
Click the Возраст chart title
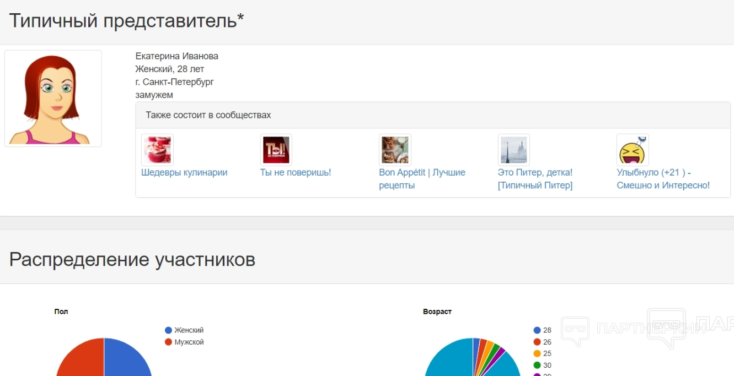tap(437, 312)
